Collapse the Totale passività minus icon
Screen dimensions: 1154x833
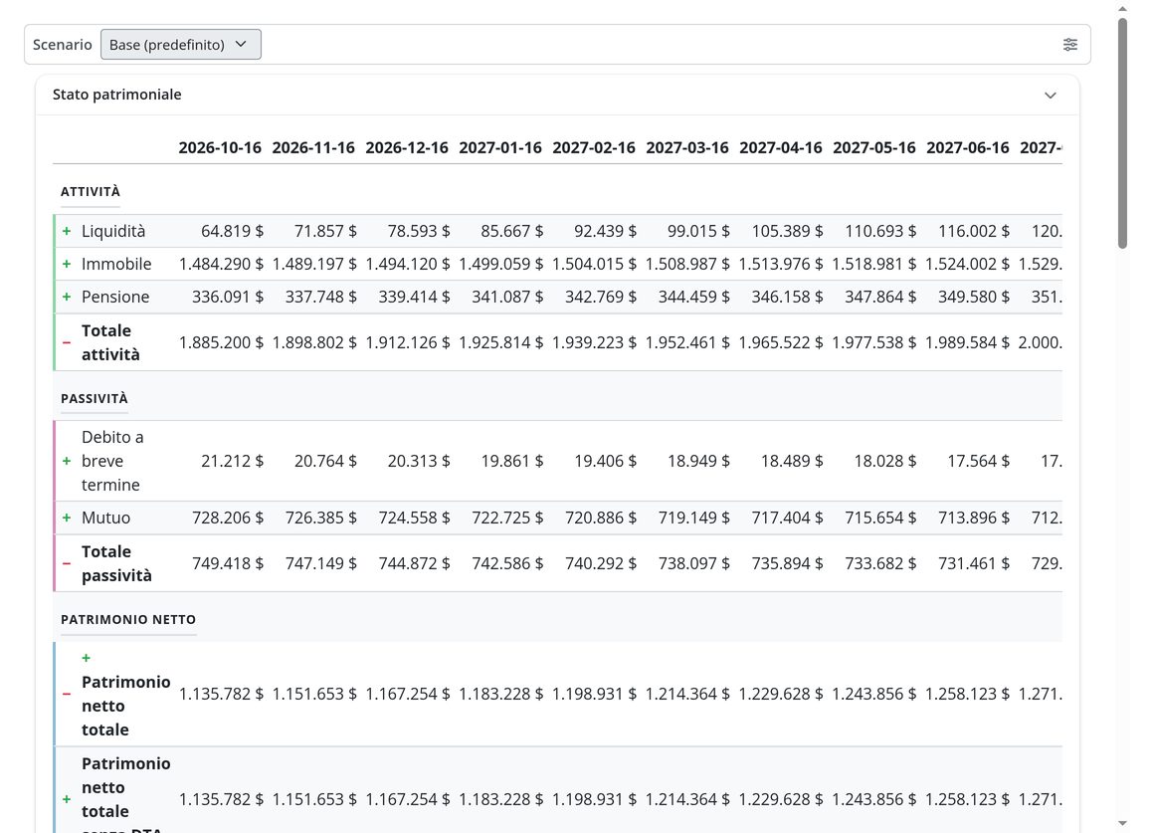pos(67,563)
